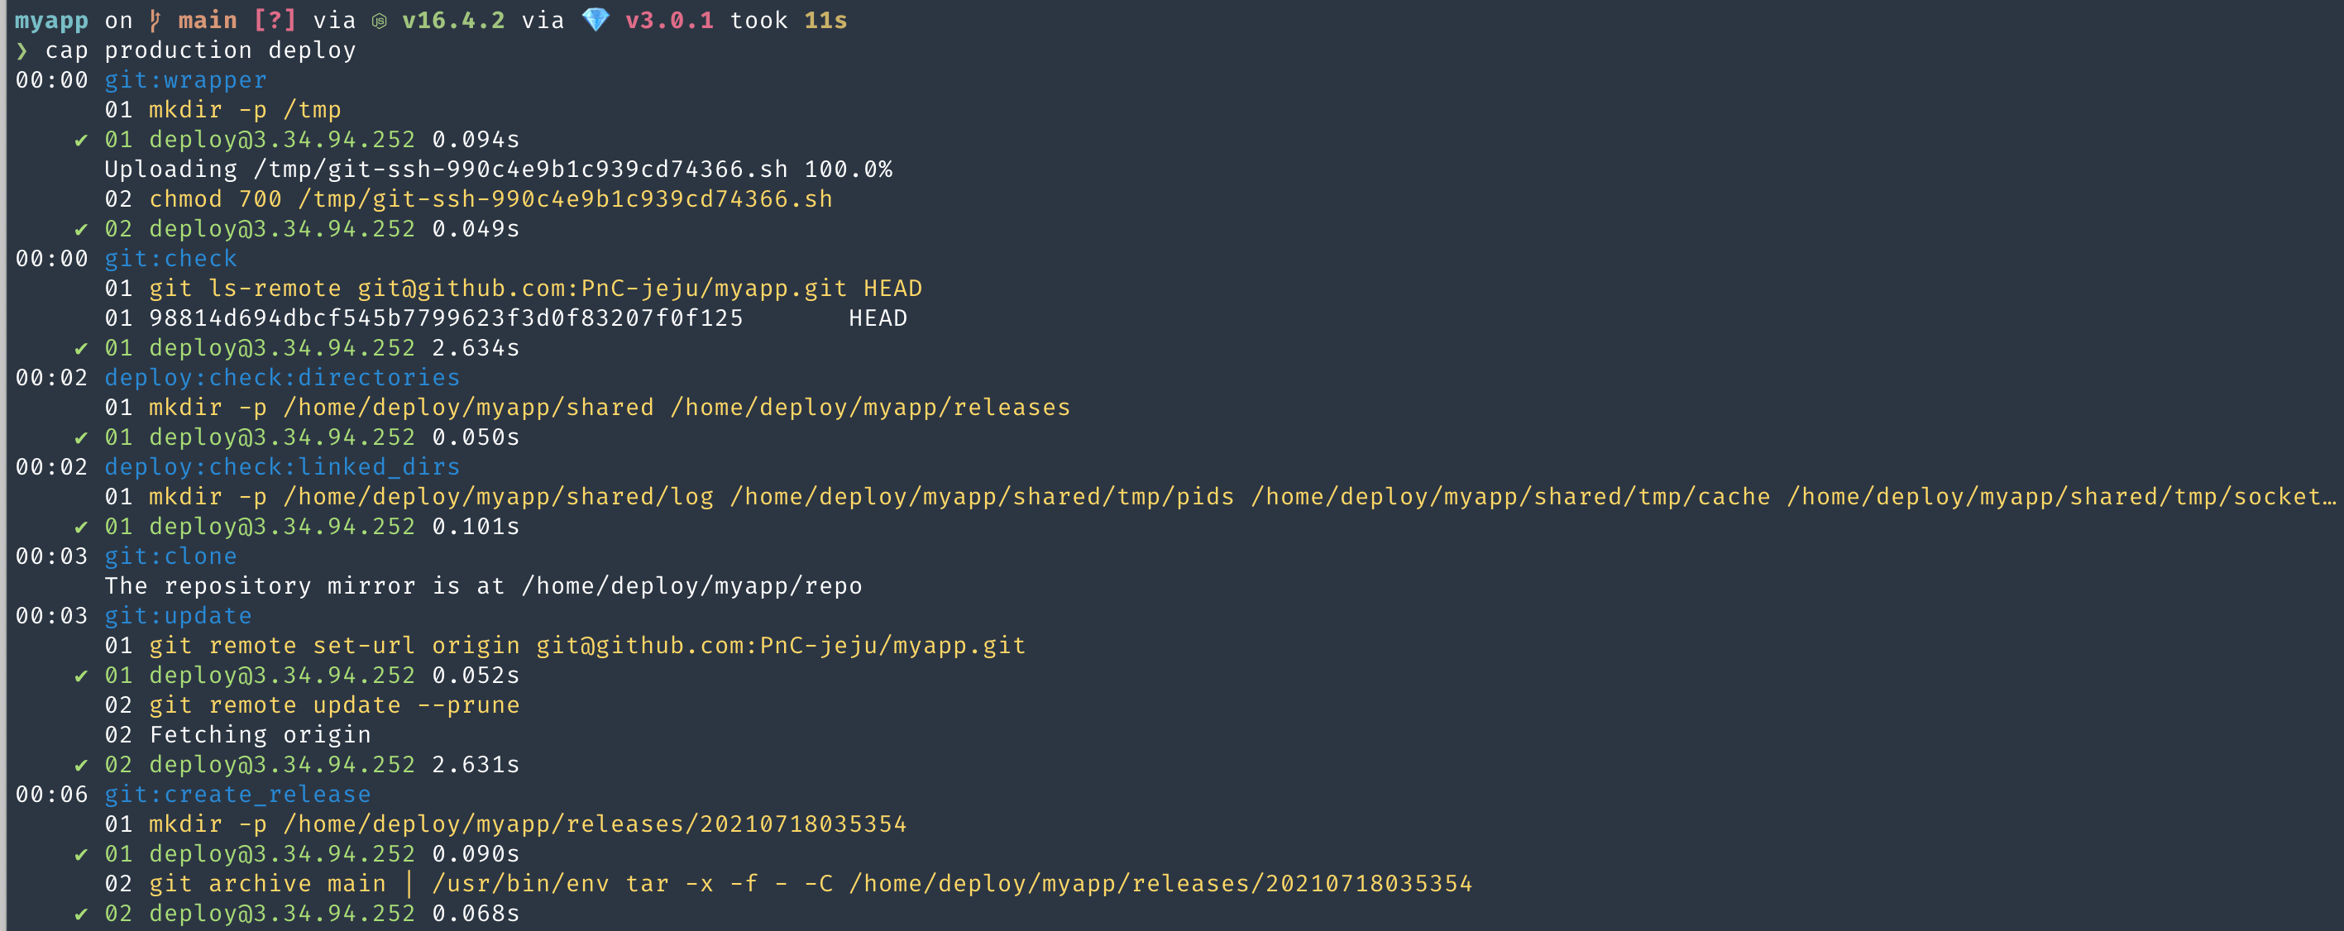Click the "cap production deploy" command text
Viewport: 2344px width, 931px height.
point(200,51)
